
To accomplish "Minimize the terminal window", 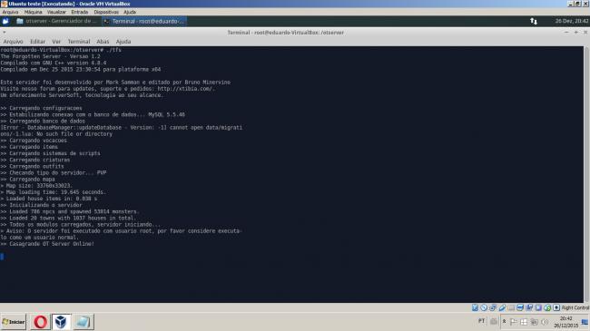I will pos(566,33).
